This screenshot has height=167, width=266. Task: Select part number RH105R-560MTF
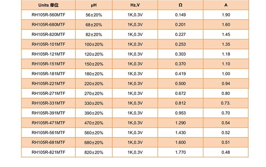[48, 15]
